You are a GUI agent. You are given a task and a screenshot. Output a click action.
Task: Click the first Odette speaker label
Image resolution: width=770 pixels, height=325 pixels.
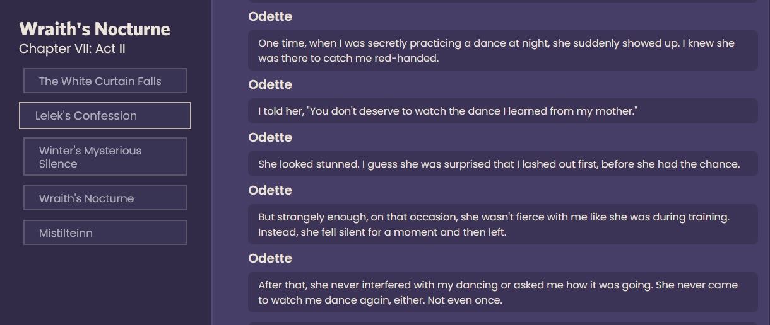pyautogui.click(x=270, y=16)
